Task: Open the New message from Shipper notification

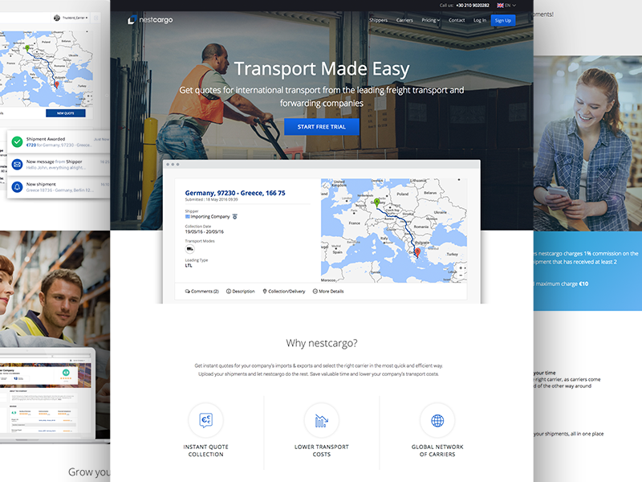Action: click(x=59, y=165)
